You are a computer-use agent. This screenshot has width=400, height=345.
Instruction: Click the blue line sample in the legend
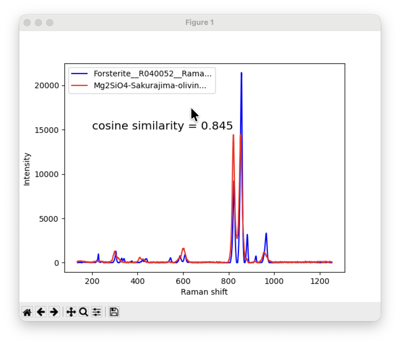(79, 74)
